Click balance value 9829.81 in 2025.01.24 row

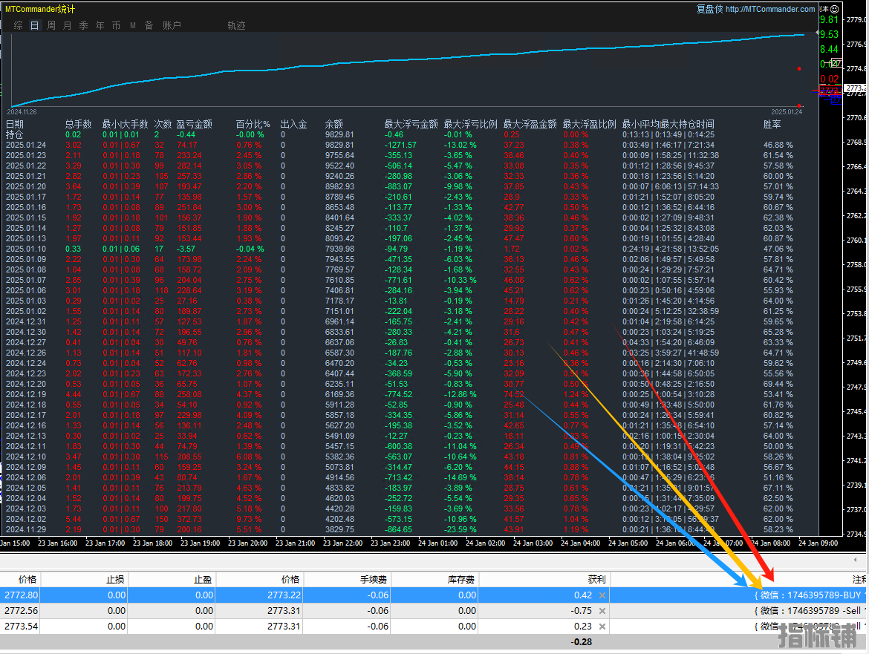pyautogui.click(x=339, y=145)
